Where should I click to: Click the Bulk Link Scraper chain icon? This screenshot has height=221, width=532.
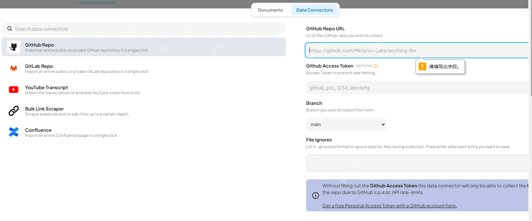pyautogui.click(x=14, y=111)
